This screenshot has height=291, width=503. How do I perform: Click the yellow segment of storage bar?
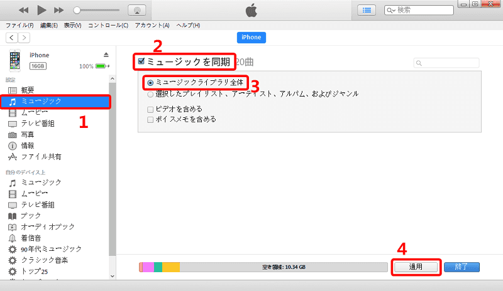coord(170,267)
